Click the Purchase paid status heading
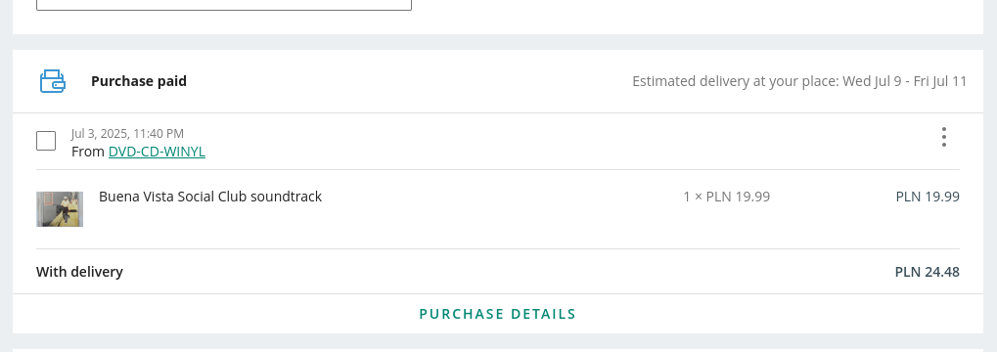 [x=139, y=81]
